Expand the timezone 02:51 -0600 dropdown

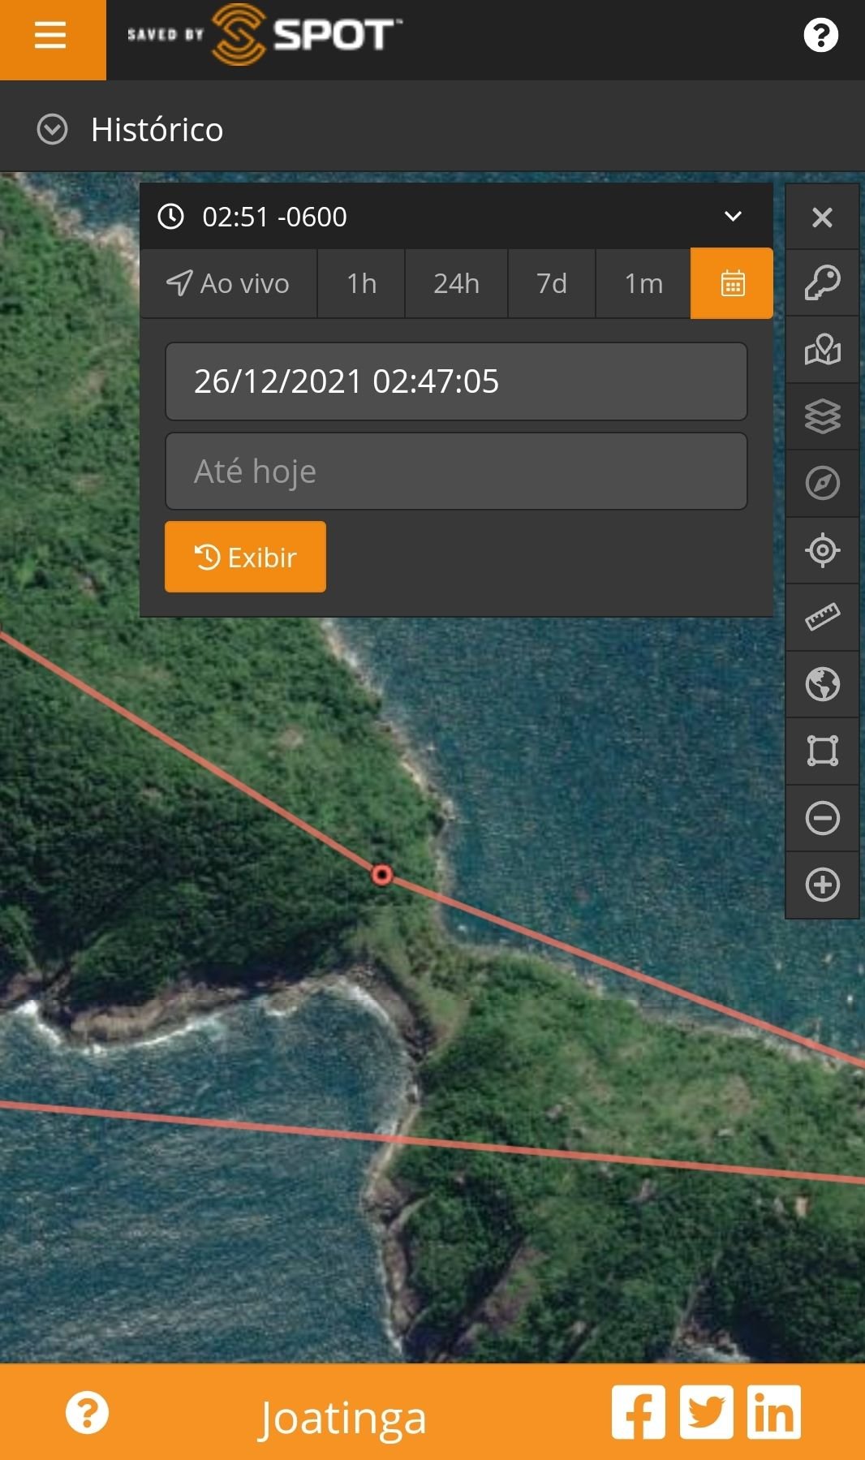[x=732, y=217]
